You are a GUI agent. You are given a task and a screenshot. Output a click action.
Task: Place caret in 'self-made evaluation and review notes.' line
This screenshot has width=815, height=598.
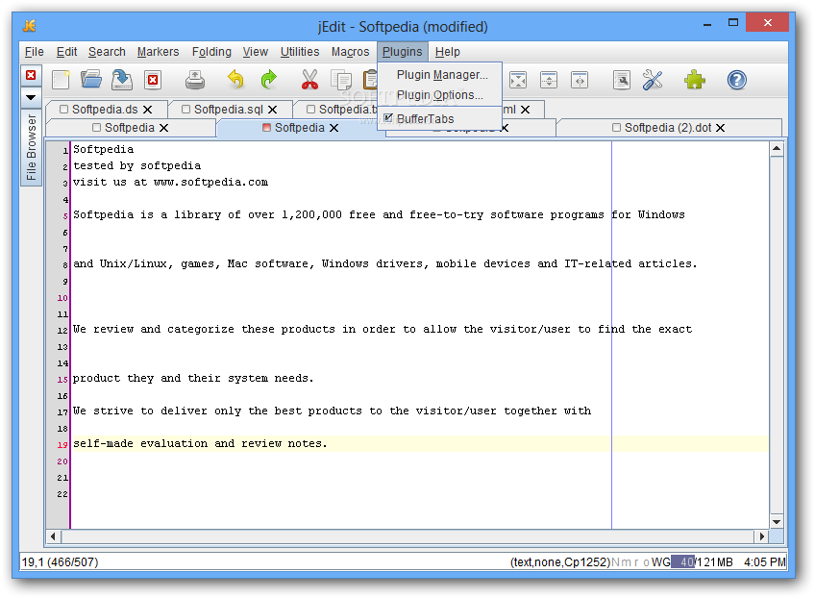coord(200,443)
